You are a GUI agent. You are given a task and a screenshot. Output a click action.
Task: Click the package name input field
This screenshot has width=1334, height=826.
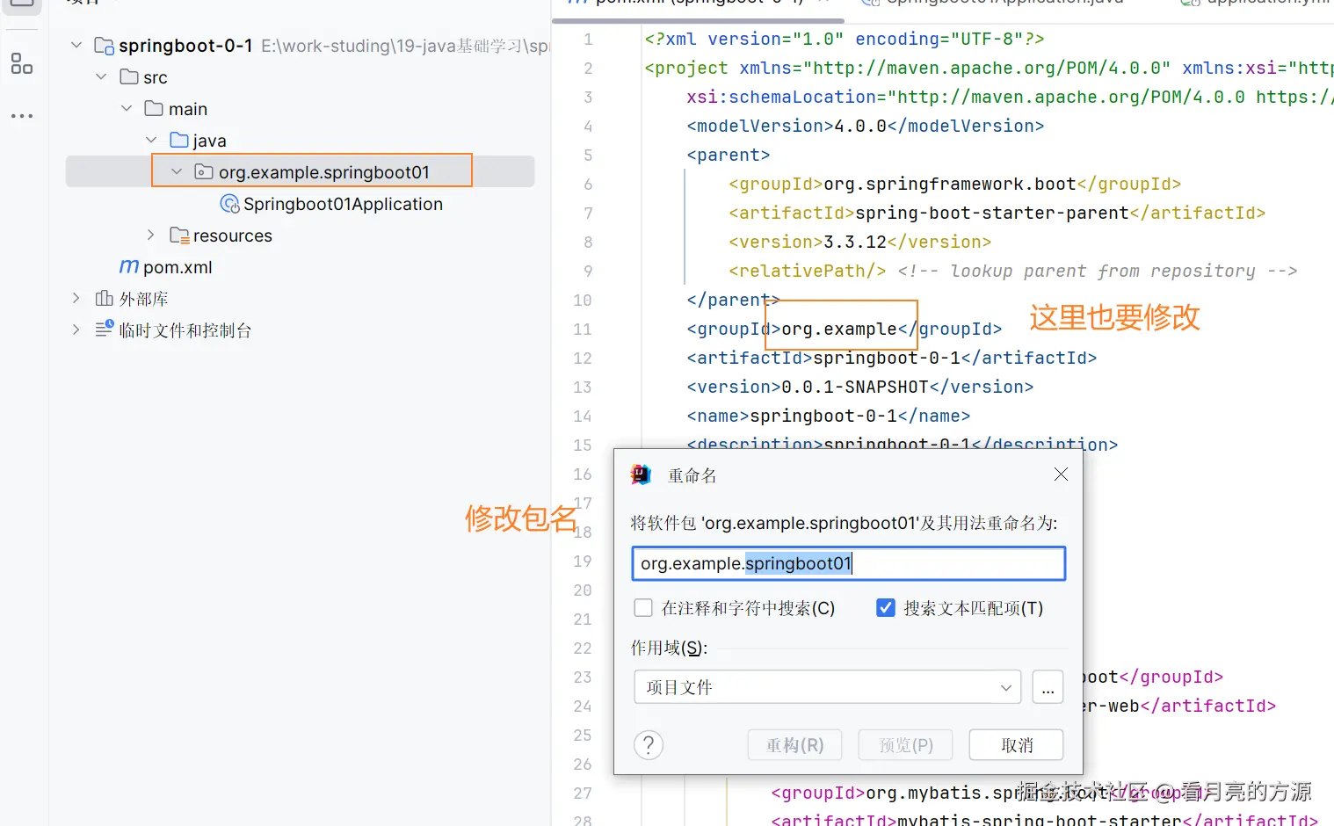(x=849, y=563)
